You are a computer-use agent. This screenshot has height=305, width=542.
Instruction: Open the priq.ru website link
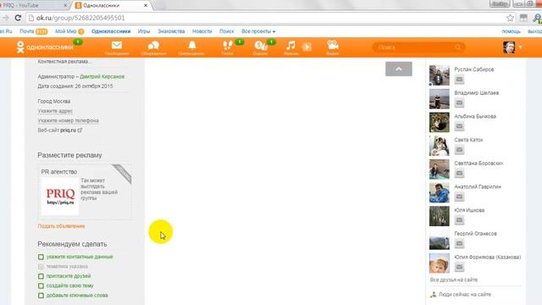tap(68, 130)
